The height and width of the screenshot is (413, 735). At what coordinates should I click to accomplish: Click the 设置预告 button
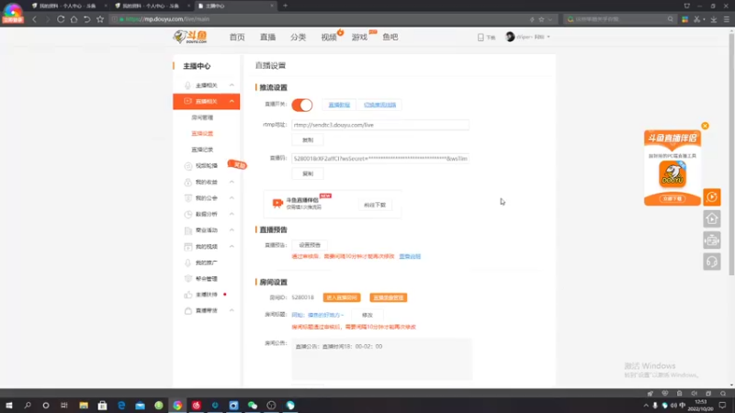[310, 245]
